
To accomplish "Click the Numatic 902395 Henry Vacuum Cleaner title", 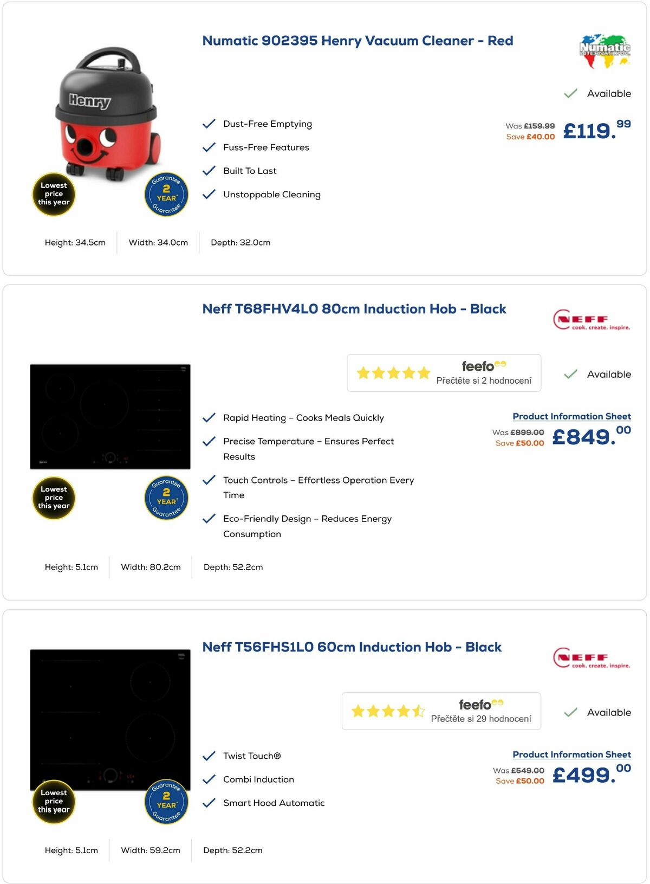I will [x=357, y=41].
